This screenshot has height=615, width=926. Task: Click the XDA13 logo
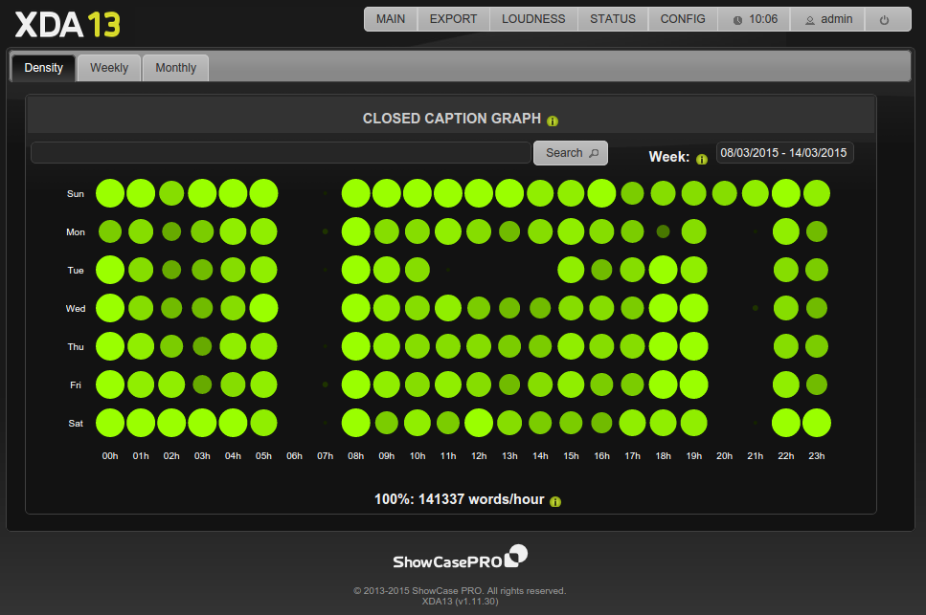(67, 24)
